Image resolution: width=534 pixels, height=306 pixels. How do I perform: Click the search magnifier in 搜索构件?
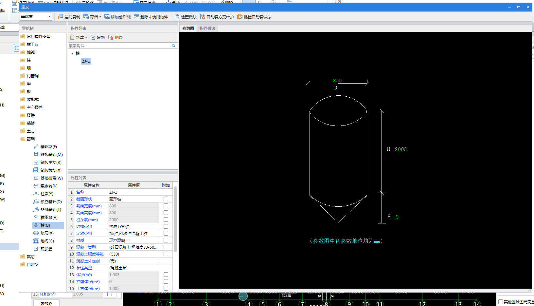pos(174,46)
